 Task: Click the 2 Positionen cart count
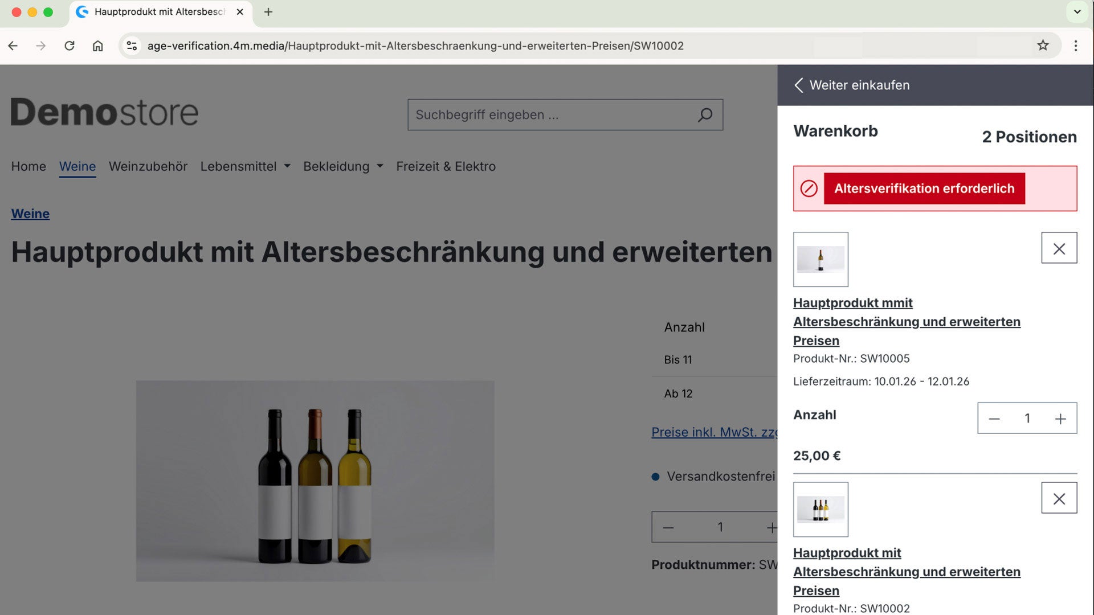(x=1029, y=137)
